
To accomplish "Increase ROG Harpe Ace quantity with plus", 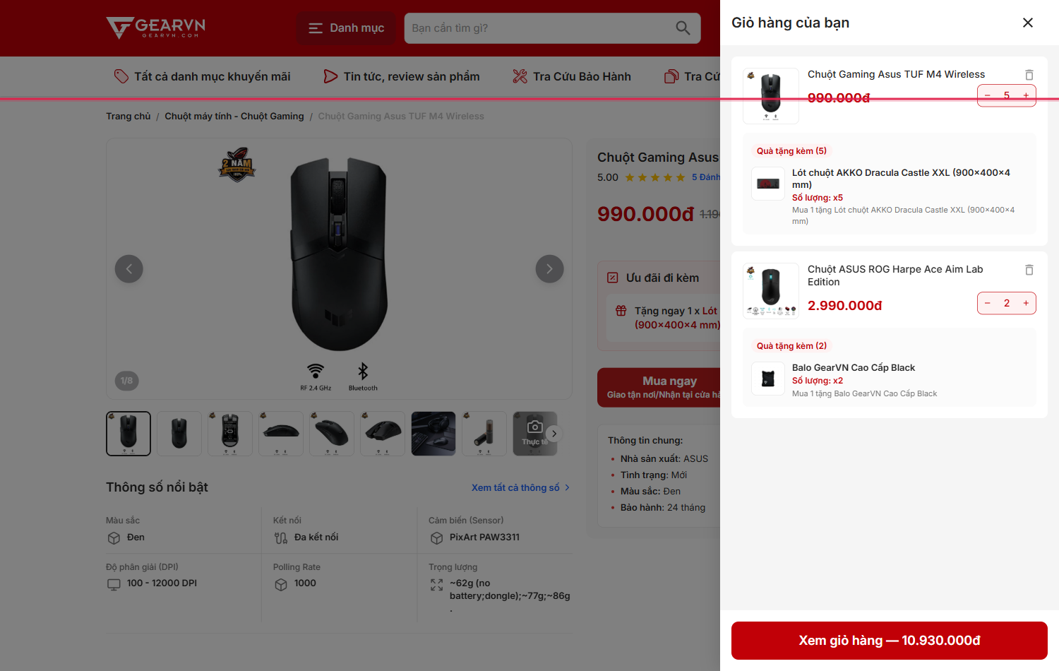I will [x=1026, y=303].
